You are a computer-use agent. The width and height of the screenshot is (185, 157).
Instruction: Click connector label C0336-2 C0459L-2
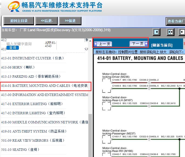149,80
